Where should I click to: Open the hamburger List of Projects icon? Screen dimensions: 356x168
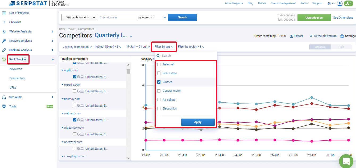[x=4, y=13]
